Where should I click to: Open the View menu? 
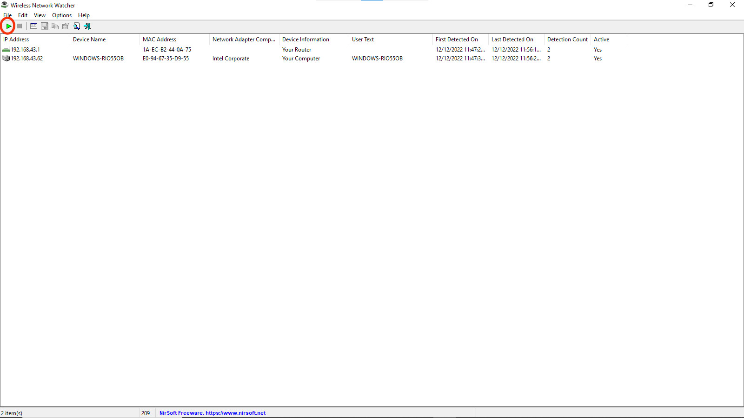tap(40, 15)
